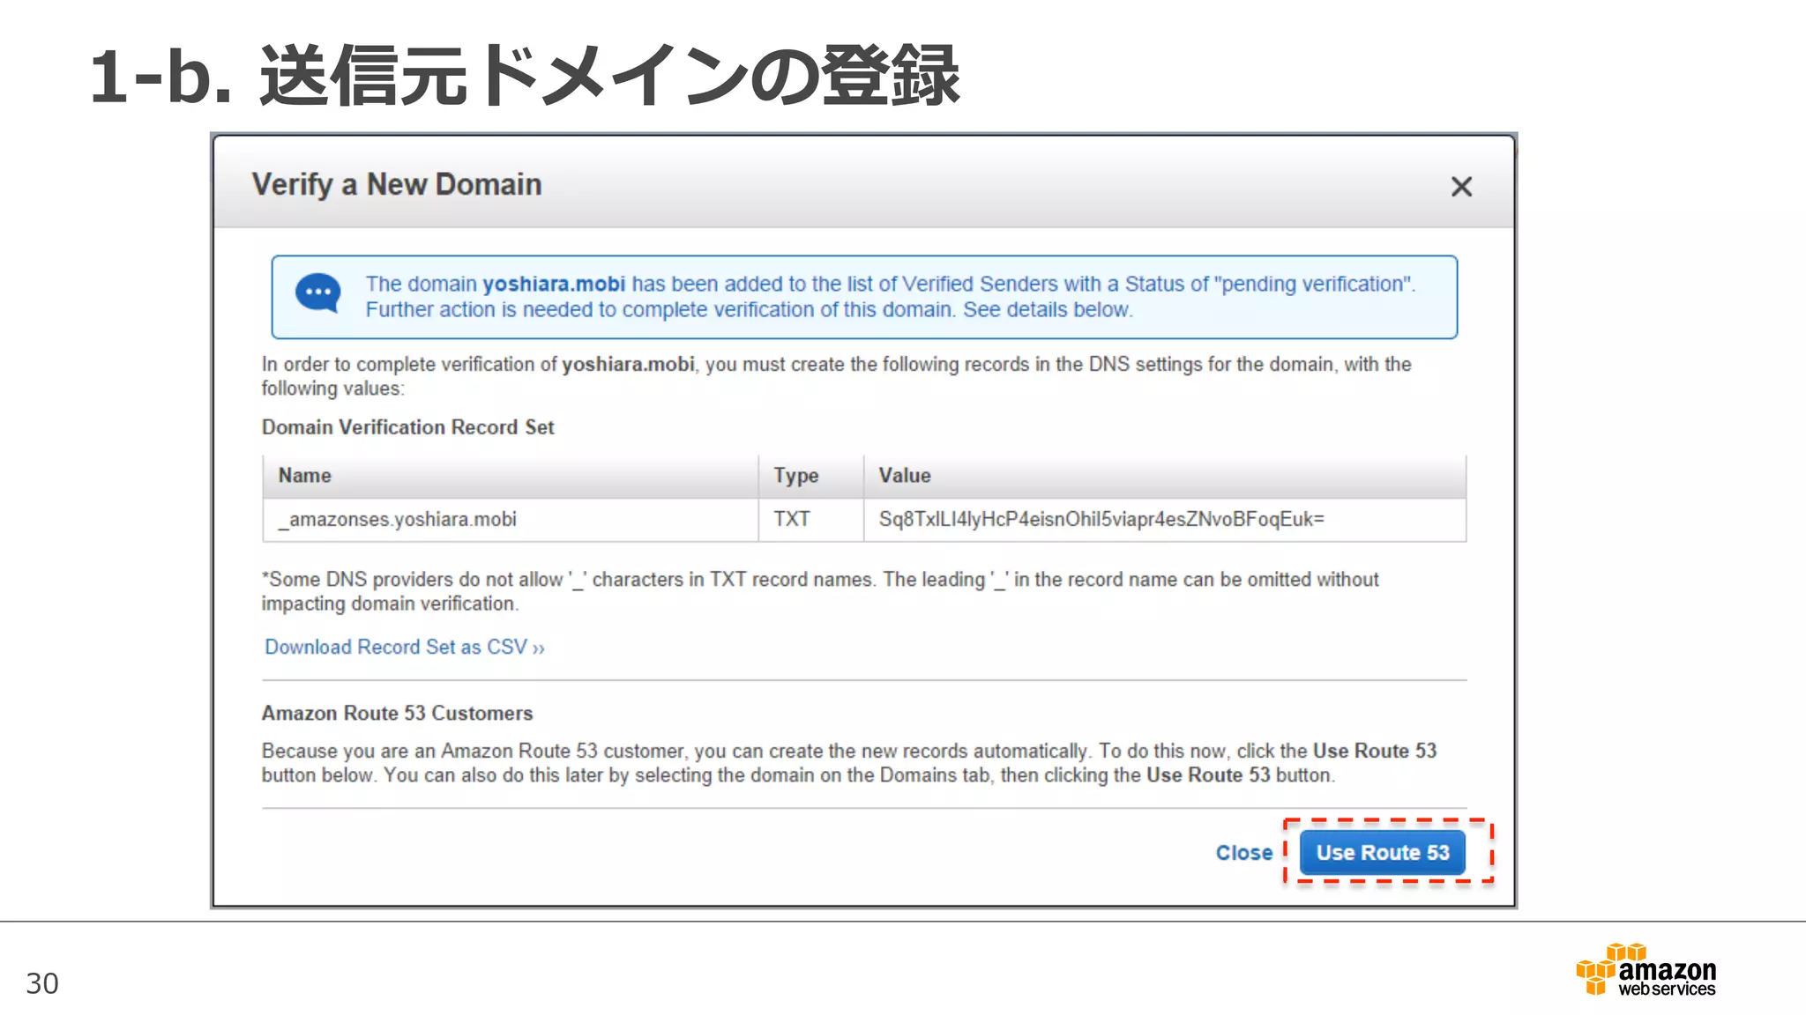1806x1015 pixels.
Task: Click the TXT record type cell
Action: 791,520
